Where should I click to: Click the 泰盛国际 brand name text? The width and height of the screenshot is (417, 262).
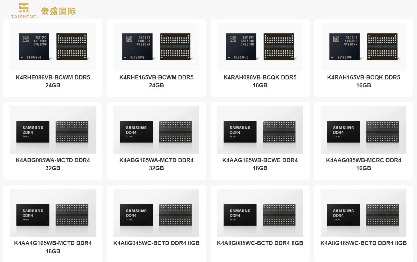tap(58, 11)
